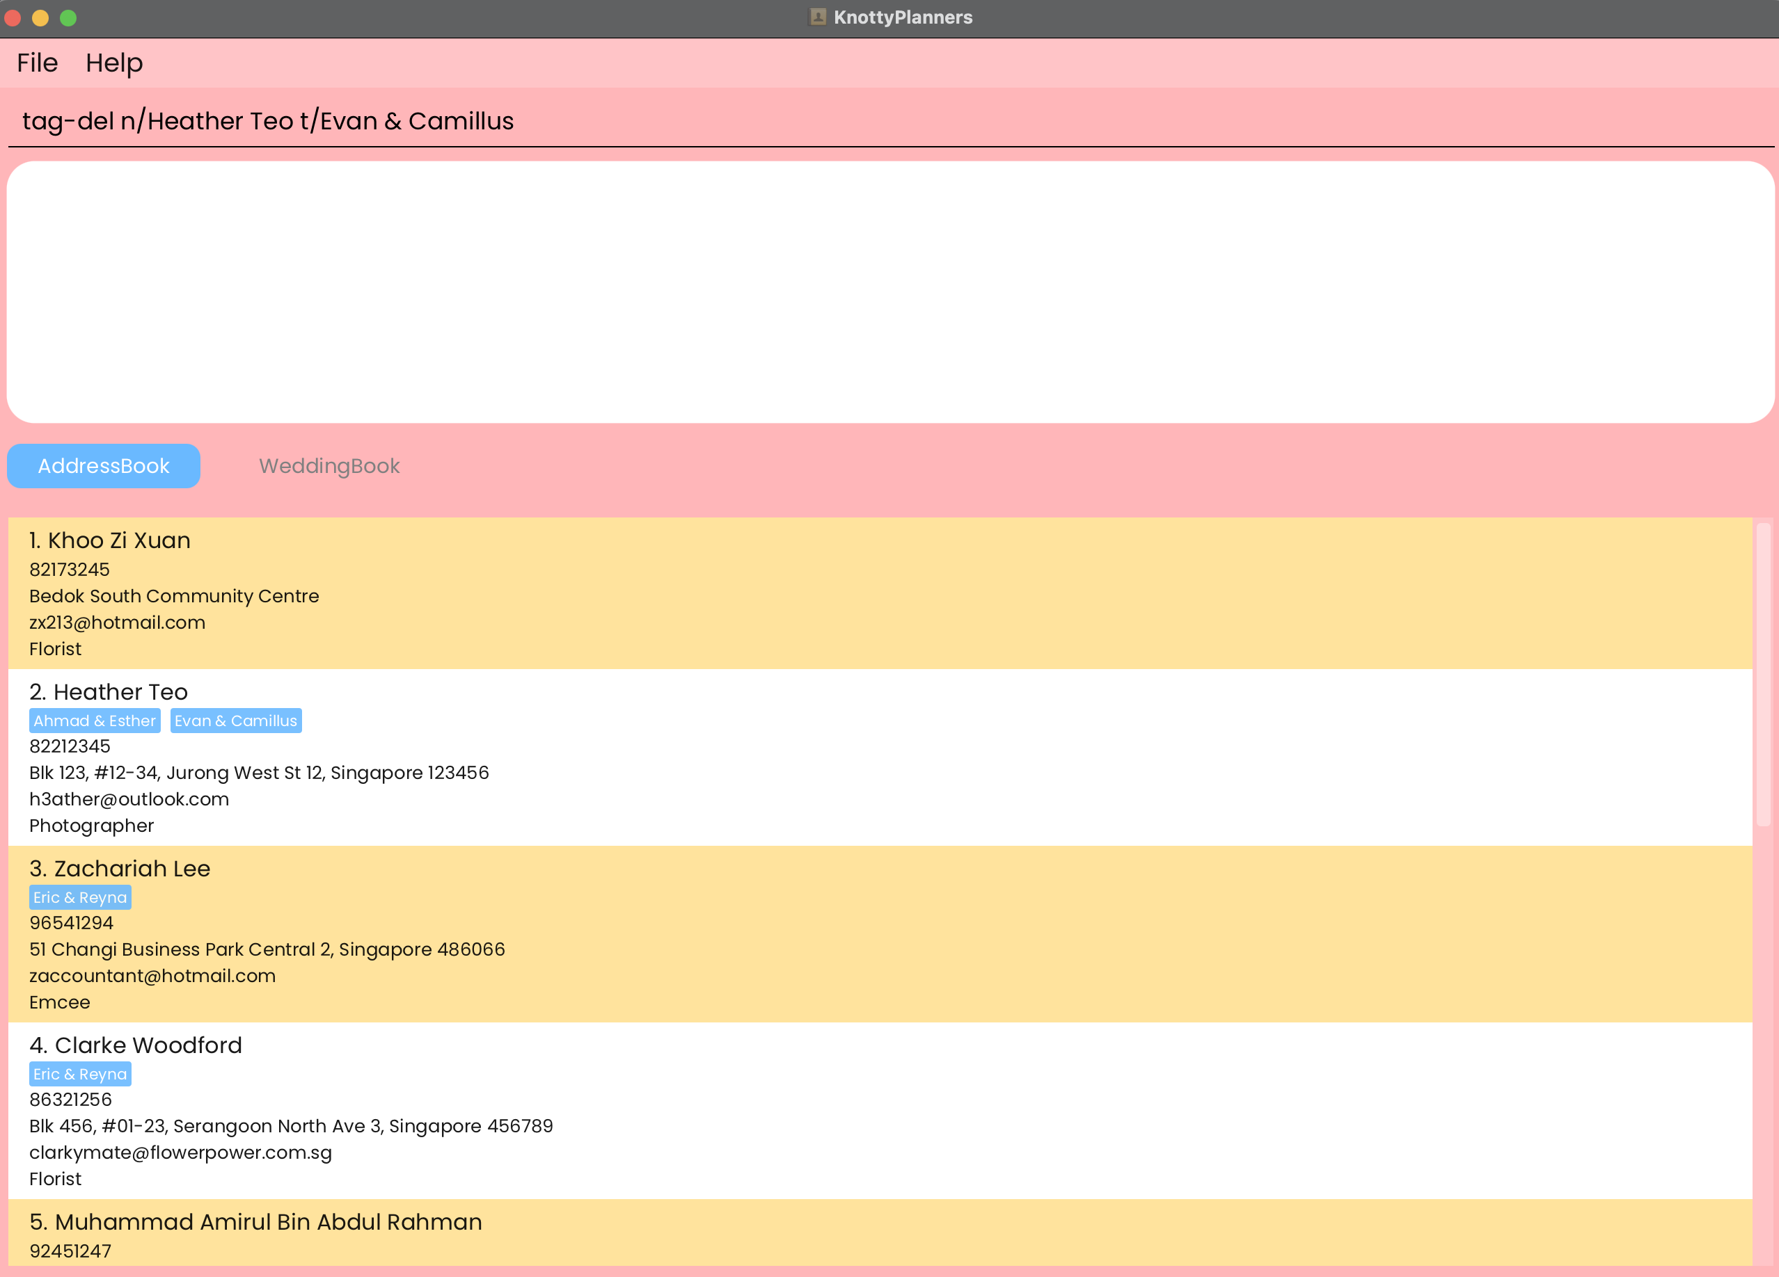Click Ahmad & Esther tag on Heather Teo
The height and width of the screenshot is (1277, 1779).
94,721
